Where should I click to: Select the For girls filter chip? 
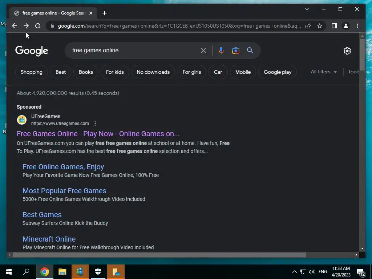tap(192, 72)
